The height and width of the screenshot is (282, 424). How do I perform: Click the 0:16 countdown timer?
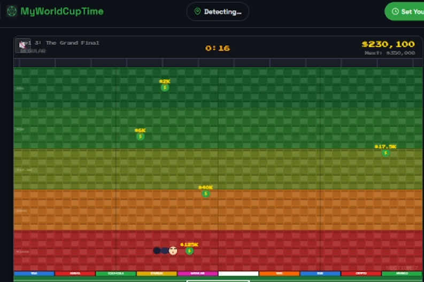(x=217, y=48)
